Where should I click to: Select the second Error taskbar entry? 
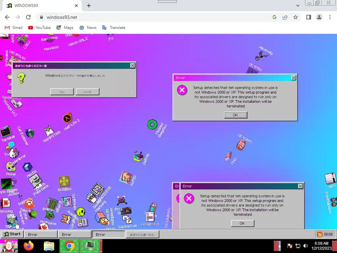click(x=75, y=235)
